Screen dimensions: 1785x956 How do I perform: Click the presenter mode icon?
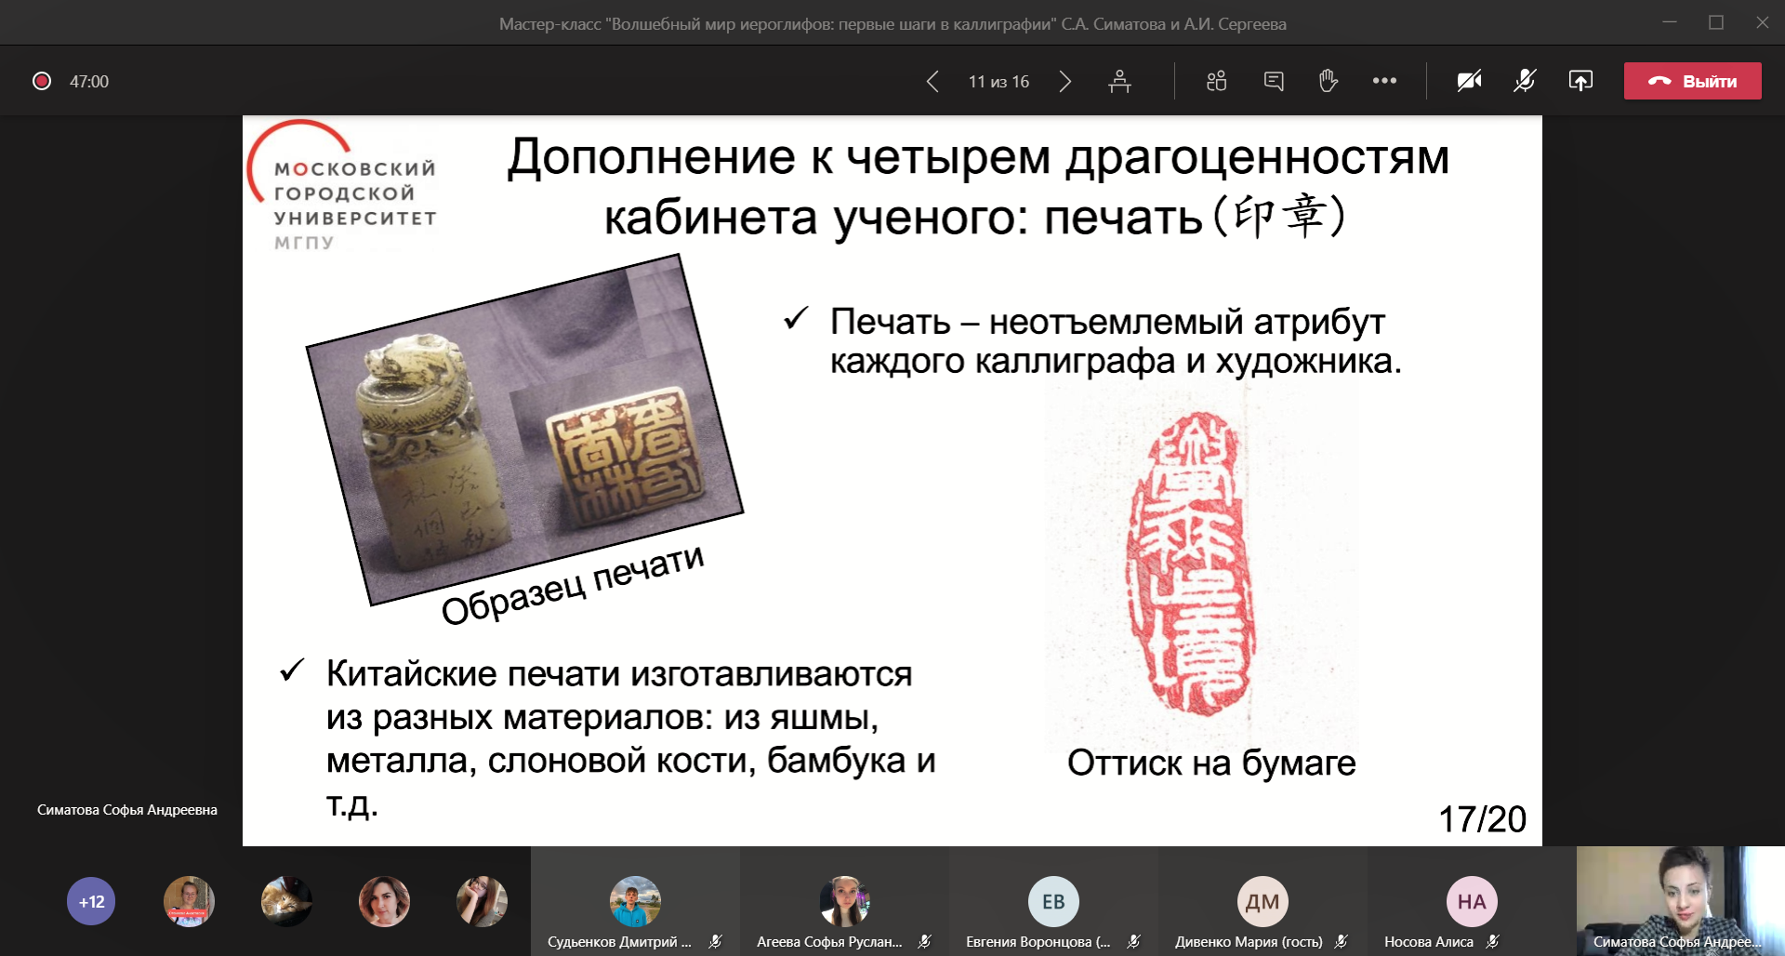coord(1120,81)
